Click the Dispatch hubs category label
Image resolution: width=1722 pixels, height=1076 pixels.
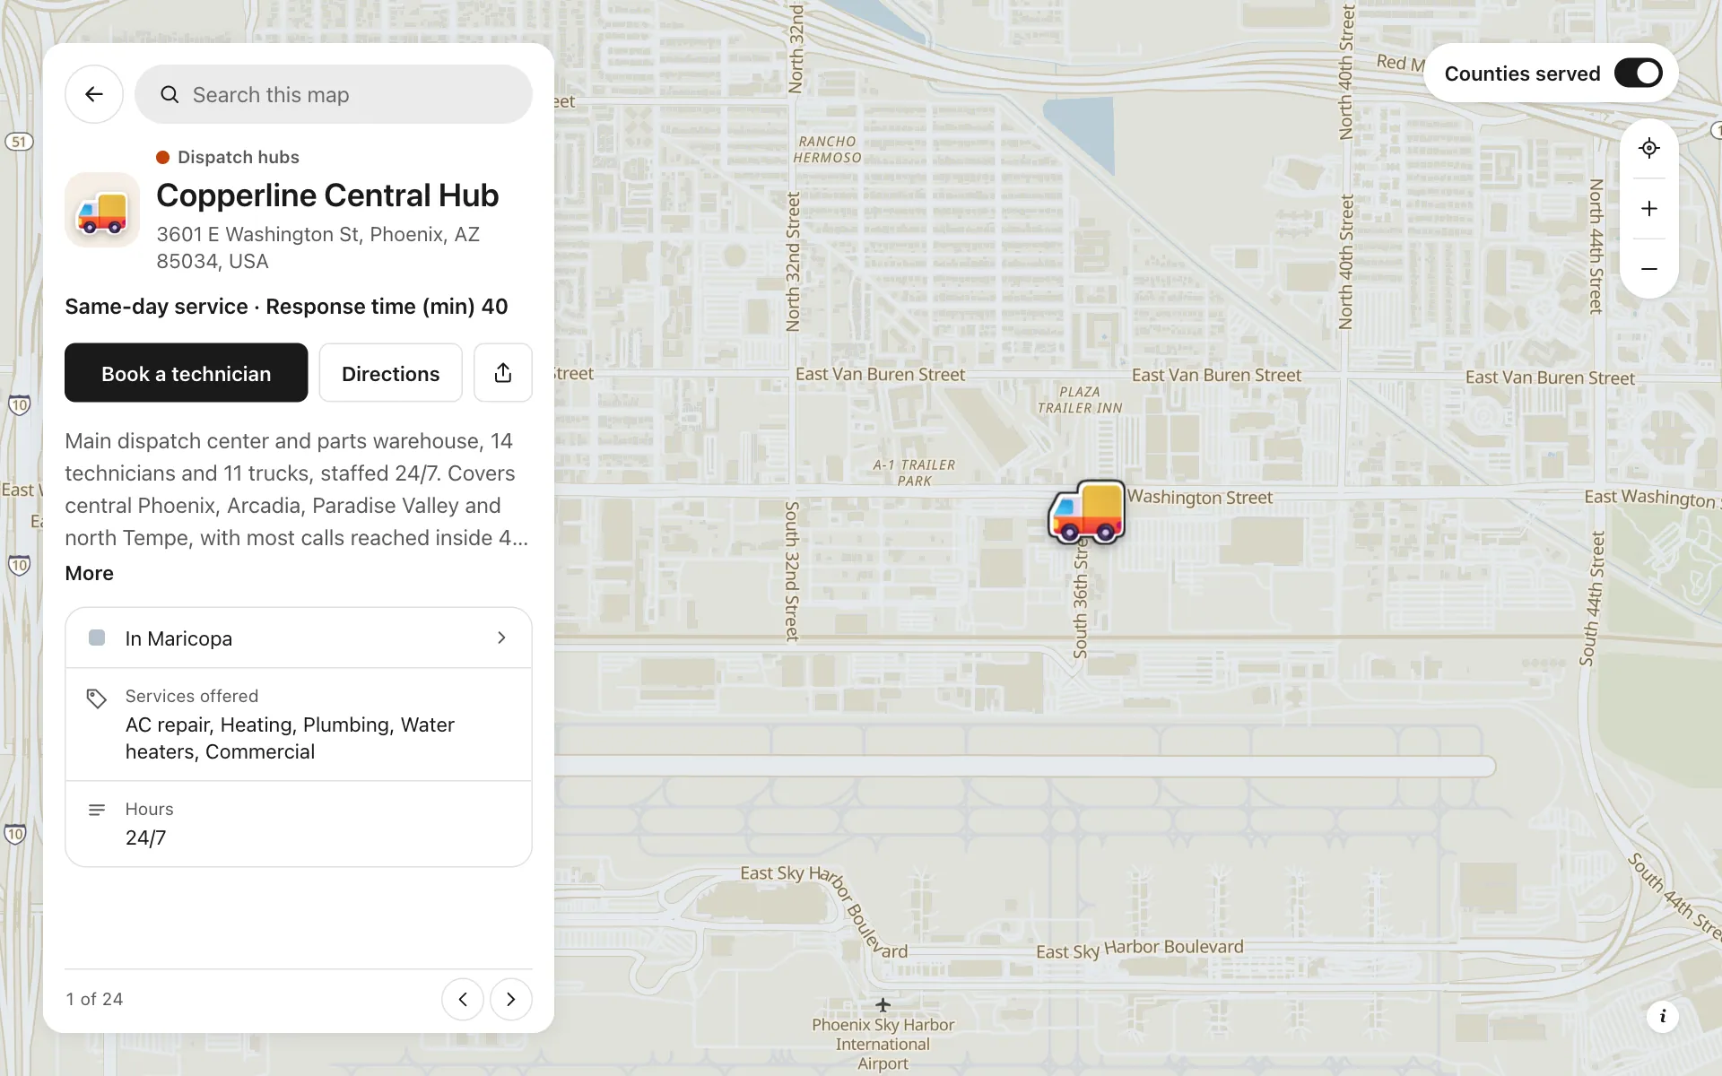click(239, 157)
